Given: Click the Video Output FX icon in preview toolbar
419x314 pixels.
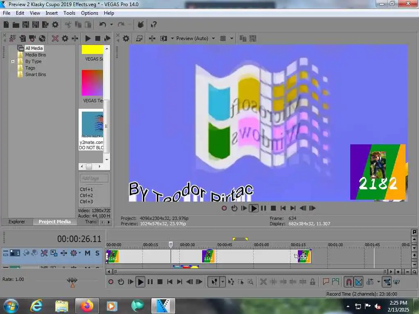Looking at the screenshot, I should click(x=152, y=38).
